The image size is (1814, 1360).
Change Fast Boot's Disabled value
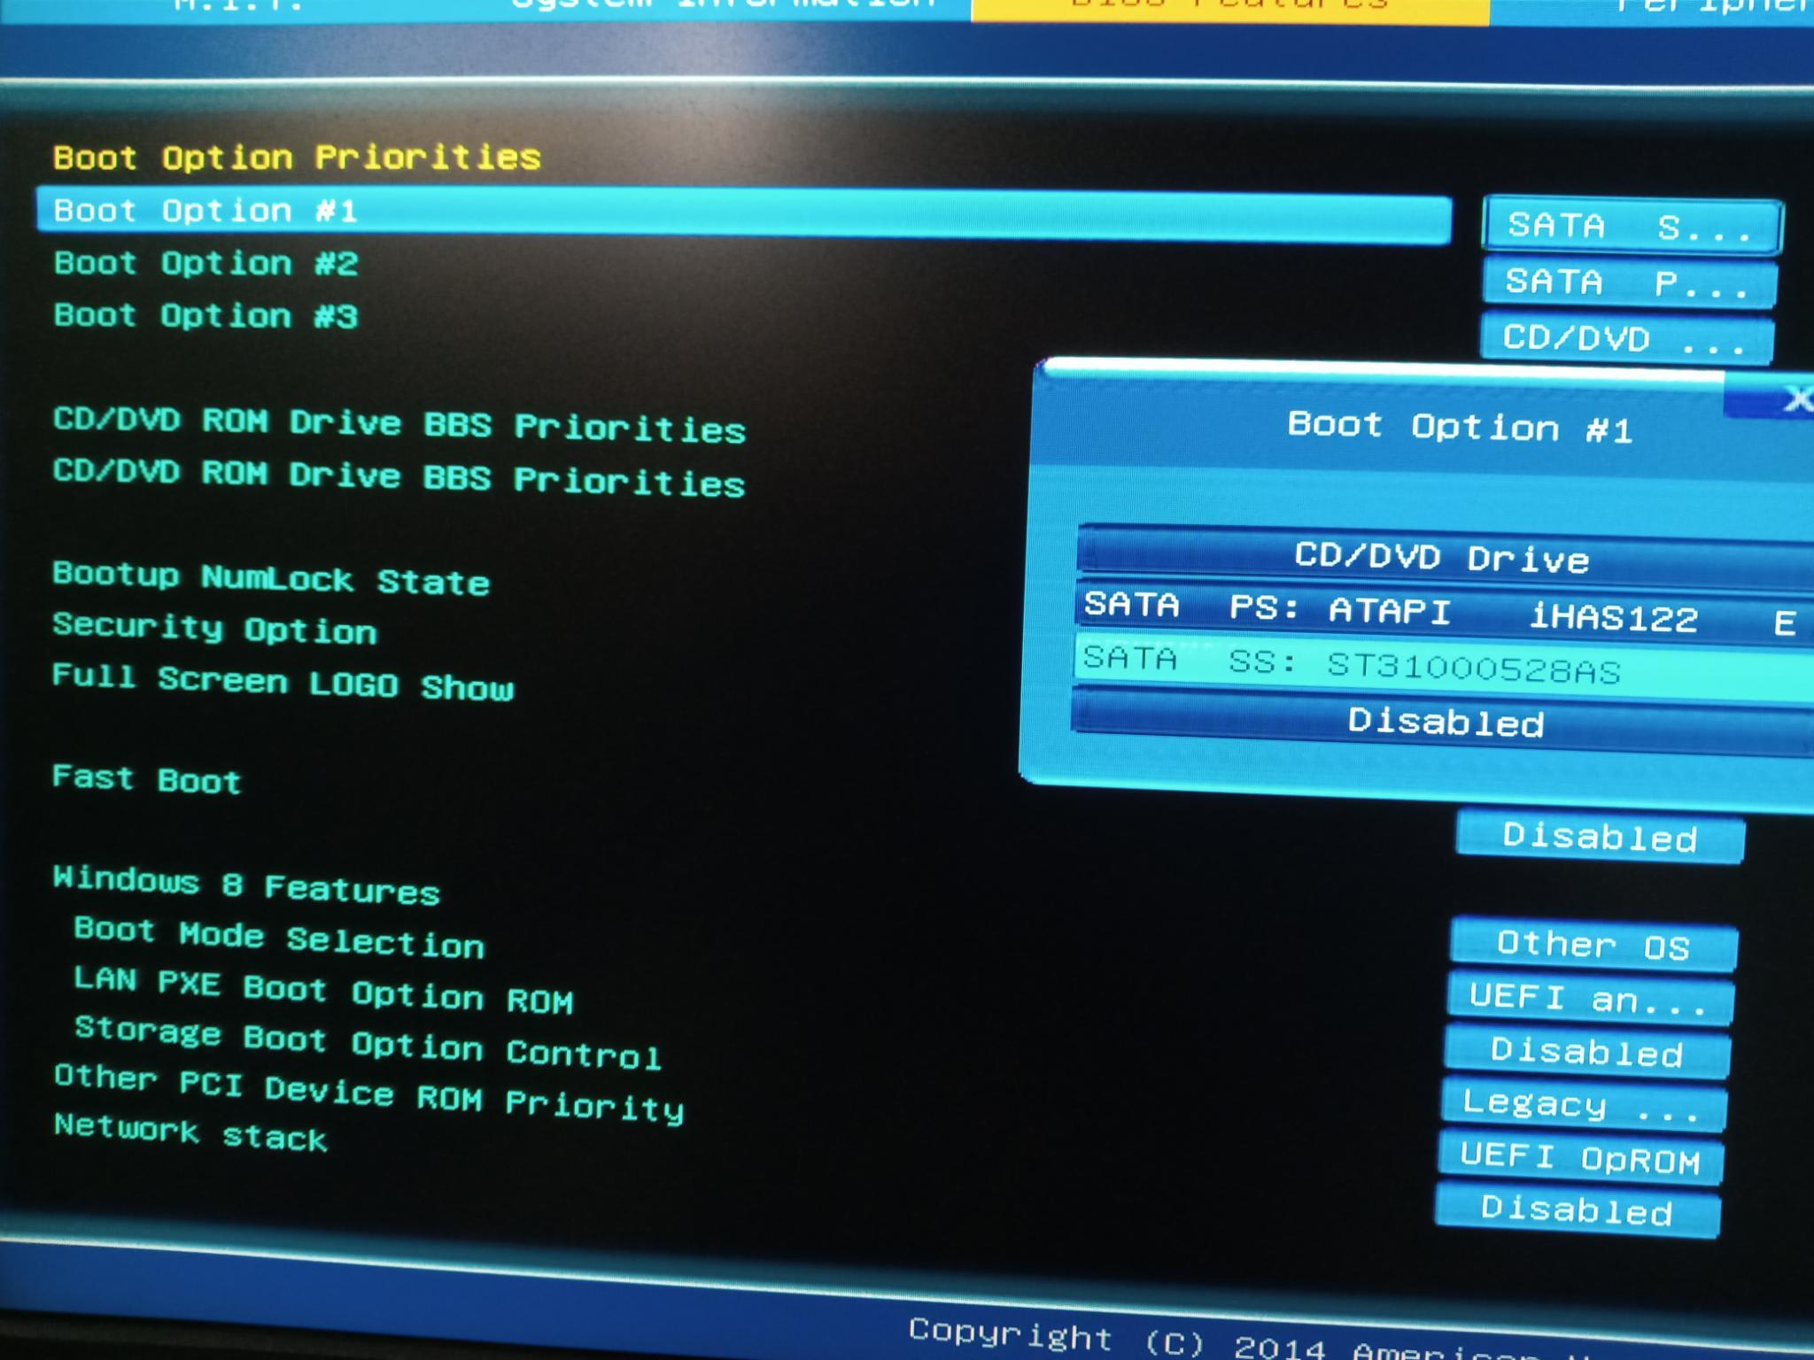[1600, 837]
